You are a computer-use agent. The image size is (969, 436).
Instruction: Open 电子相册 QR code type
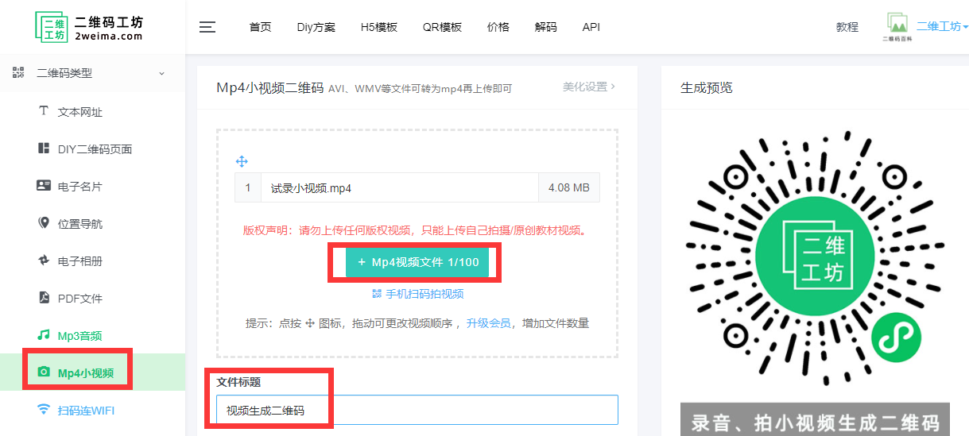click(x=79, y=261)
